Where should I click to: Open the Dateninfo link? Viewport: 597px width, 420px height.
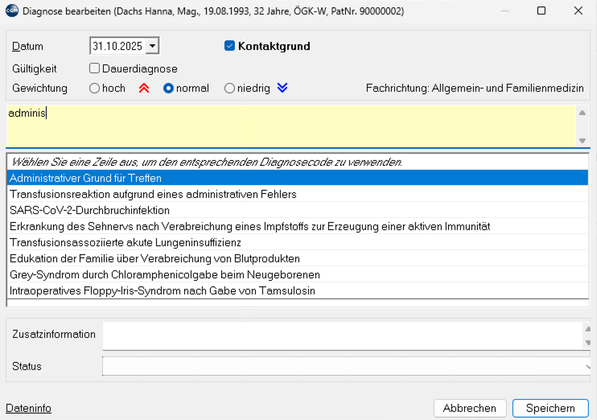(x=28, y=409)
